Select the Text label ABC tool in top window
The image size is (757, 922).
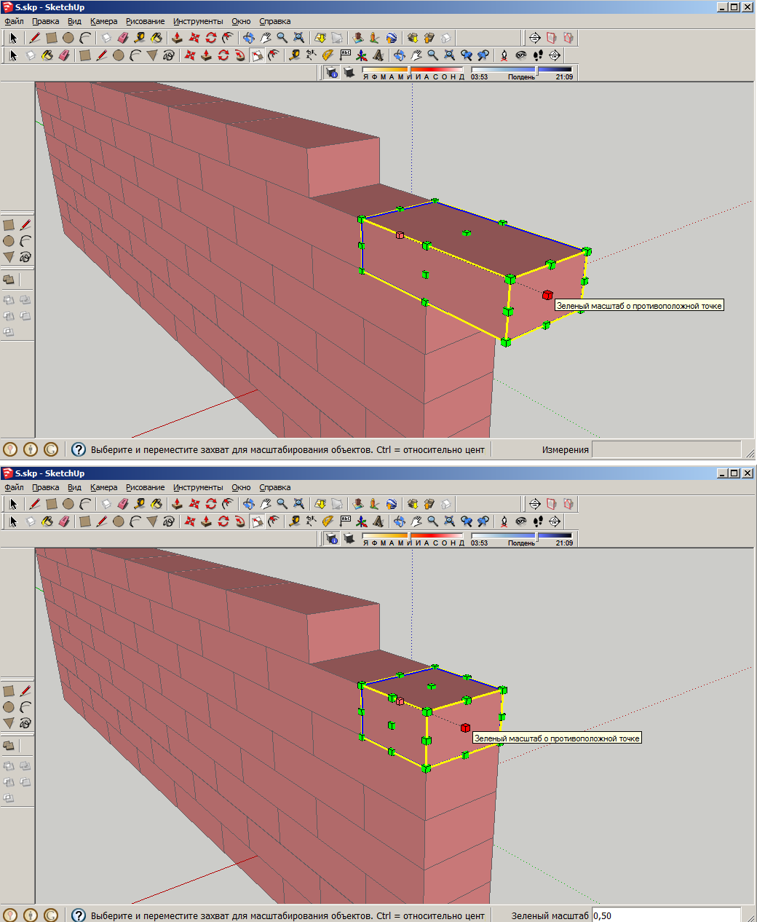(346, 55)
